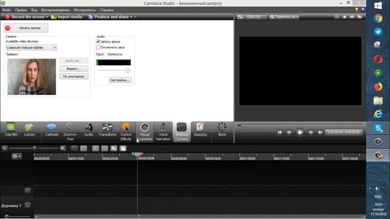The width and height of the screenshot is (390, 219).
Task: Click the timeline zoom-out magnifier
Action: [4, 148]
